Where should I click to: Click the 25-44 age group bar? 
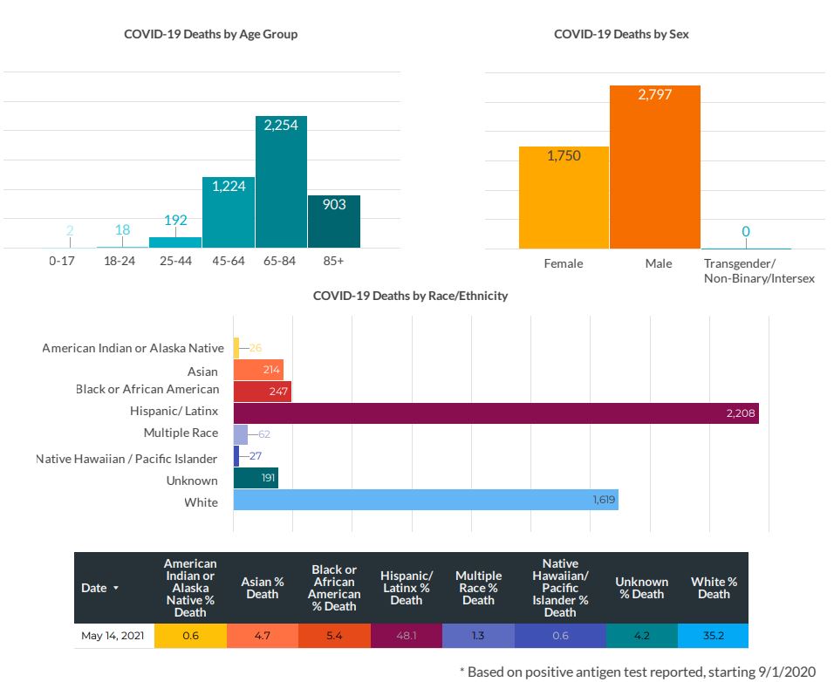(x=175, y=242)
